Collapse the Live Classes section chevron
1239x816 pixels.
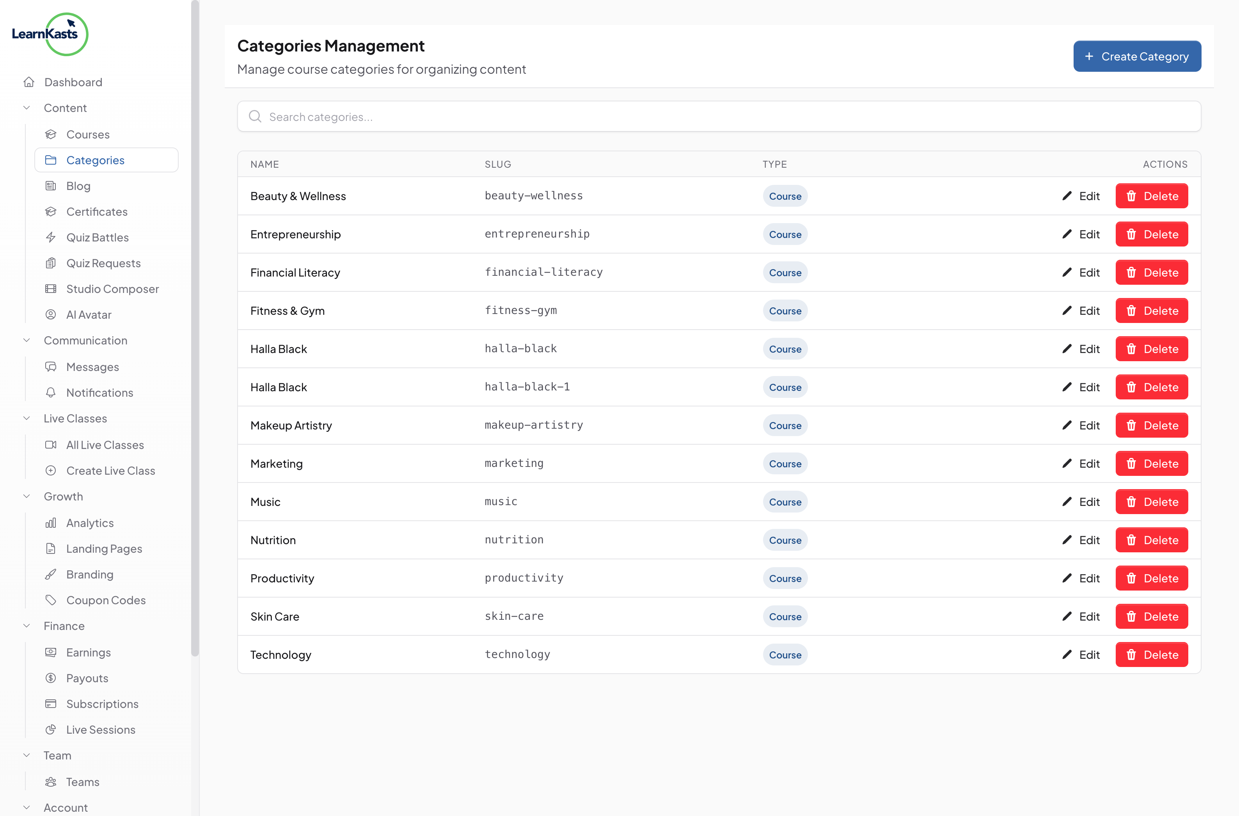click(27, 419)
